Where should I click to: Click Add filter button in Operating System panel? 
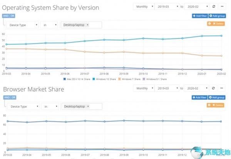coord(200,16)
